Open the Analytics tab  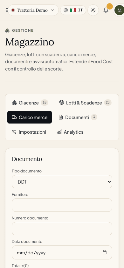[x=70, y=132]
